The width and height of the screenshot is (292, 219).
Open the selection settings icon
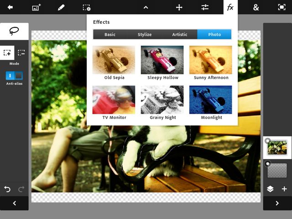(x=87, y=8)
